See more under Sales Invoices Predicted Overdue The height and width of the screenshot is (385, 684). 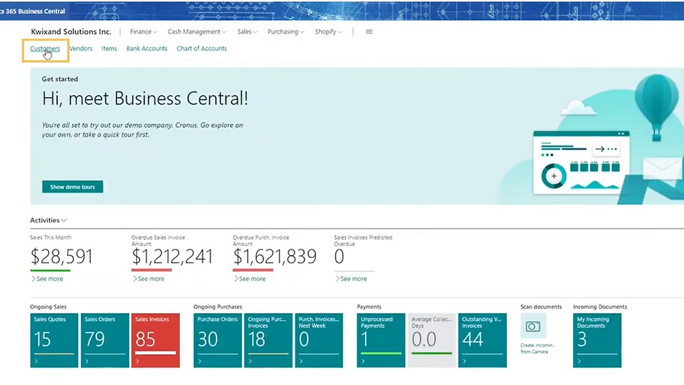click(350, 279)
